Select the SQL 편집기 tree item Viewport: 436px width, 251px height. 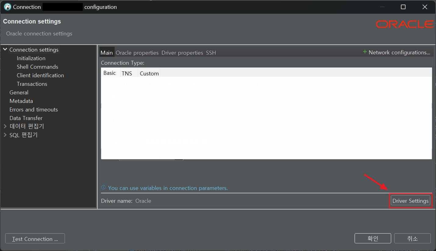tap(23, 135)
